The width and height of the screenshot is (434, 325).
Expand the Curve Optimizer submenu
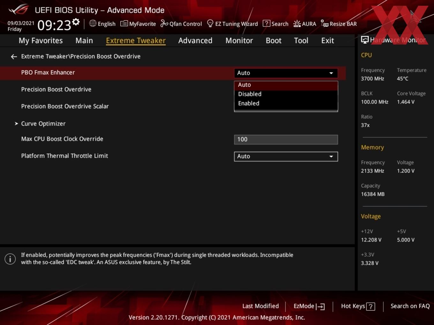(x=43, y=124)
